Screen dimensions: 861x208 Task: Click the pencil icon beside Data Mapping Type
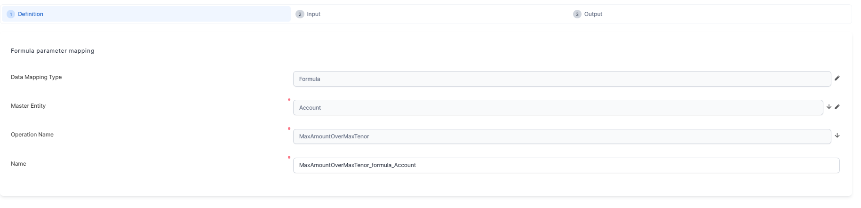837,78
